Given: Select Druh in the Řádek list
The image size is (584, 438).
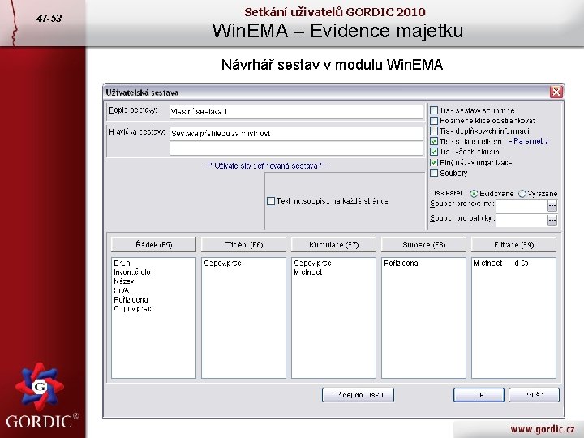Looking at the screenshot, I should (122, 264).
